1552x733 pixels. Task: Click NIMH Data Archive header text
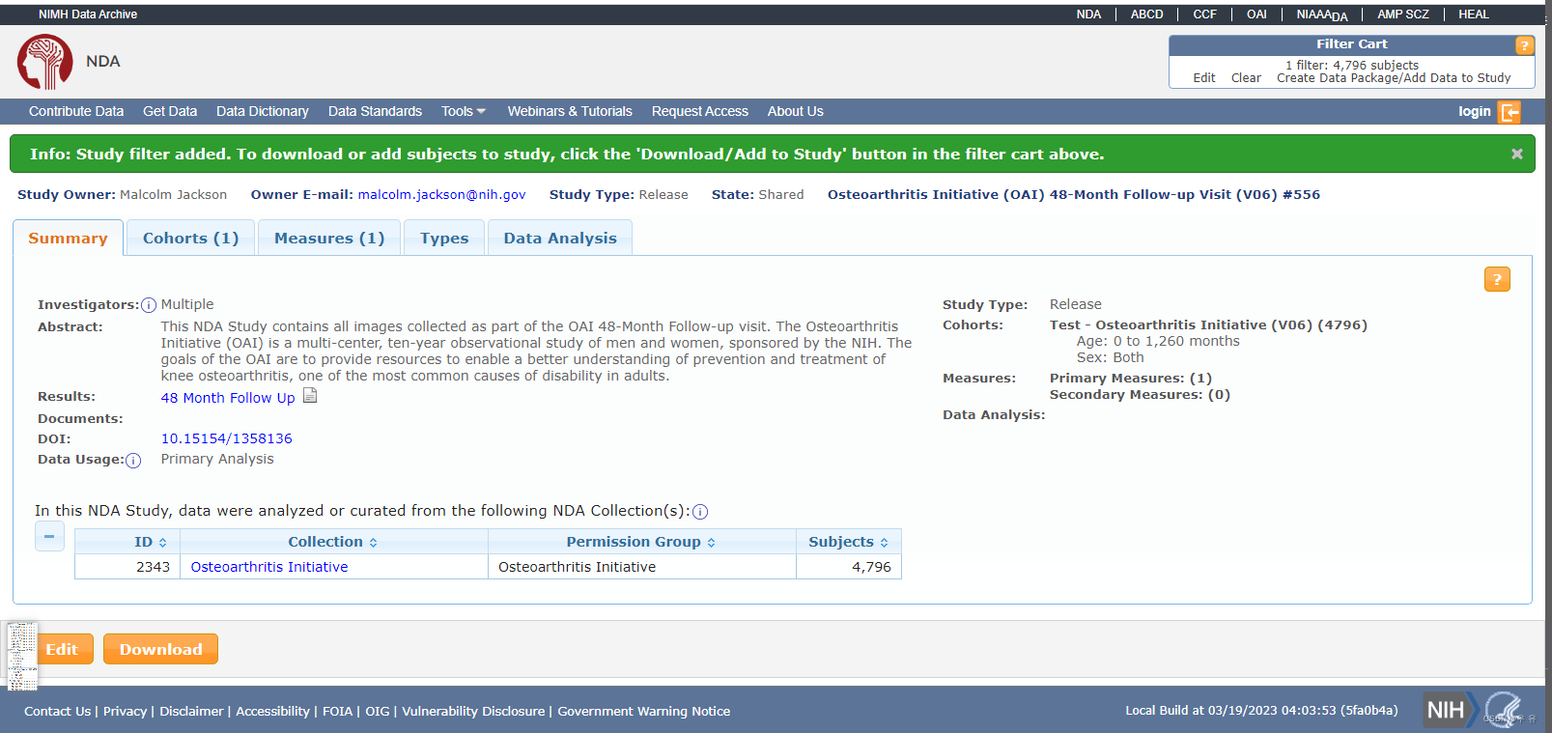point(88,14)
